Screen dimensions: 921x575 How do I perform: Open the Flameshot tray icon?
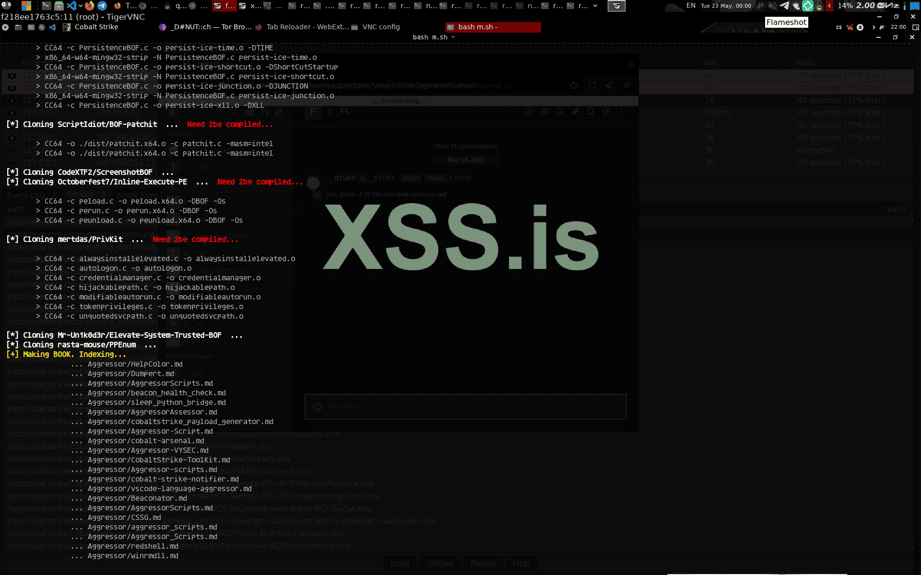(x=761, y=6)
